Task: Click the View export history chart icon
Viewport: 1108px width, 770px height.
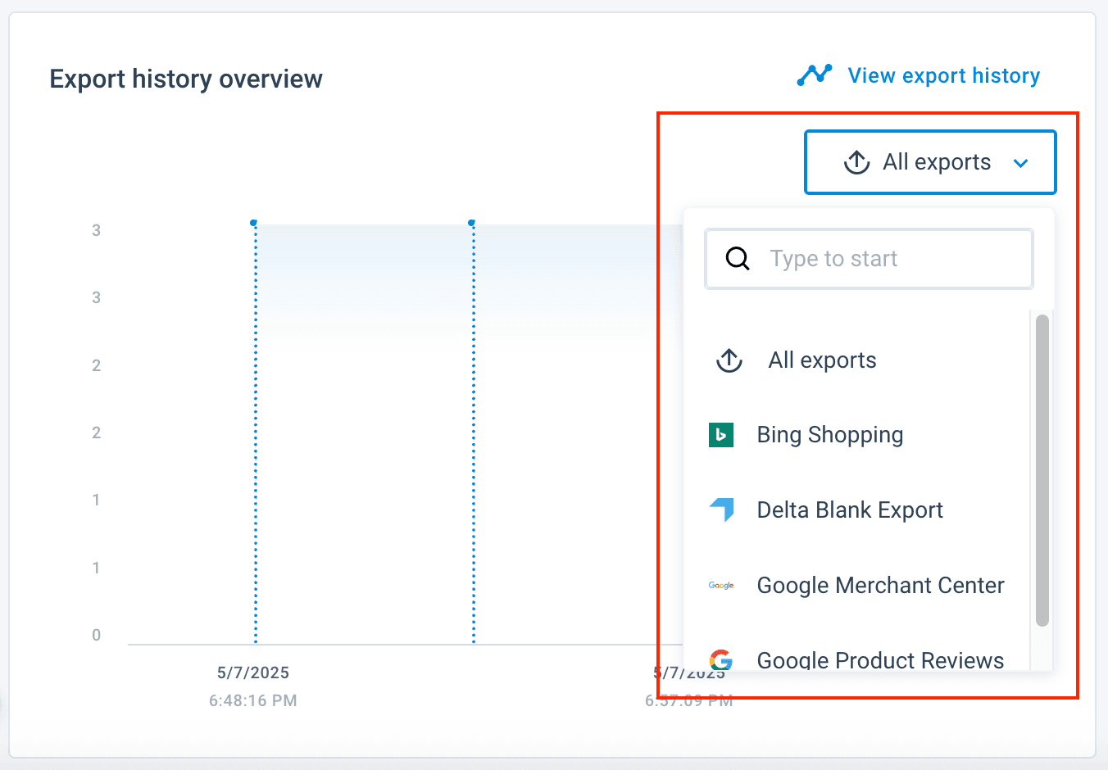Action: coord(814,75)
